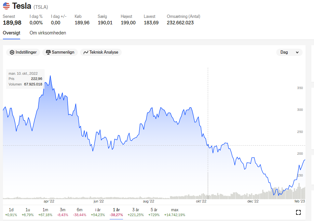Click the aug '22 axis label
The image size is (314, 221).
pyautogui.click(x=148, y=201)
